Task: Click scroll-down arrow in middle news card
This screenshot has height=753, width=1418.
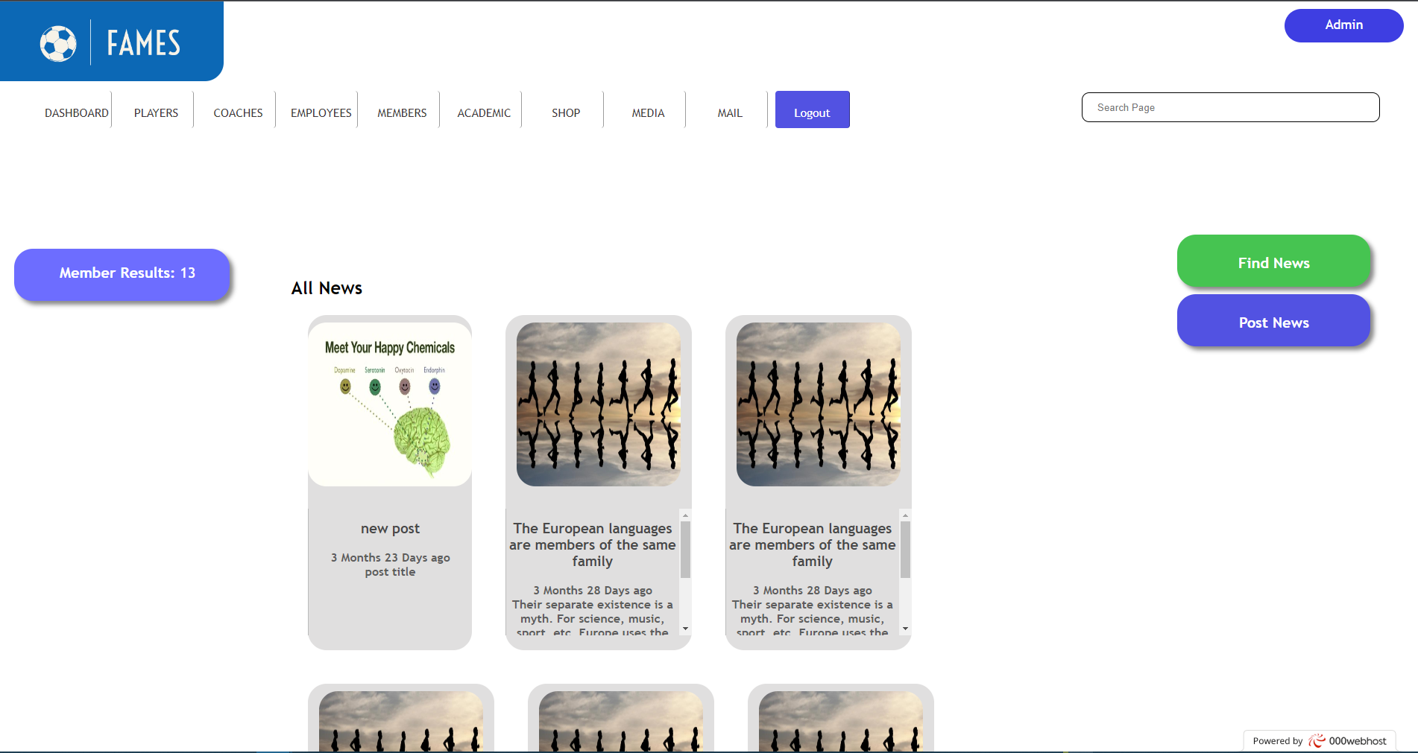Action: [685, 629]
